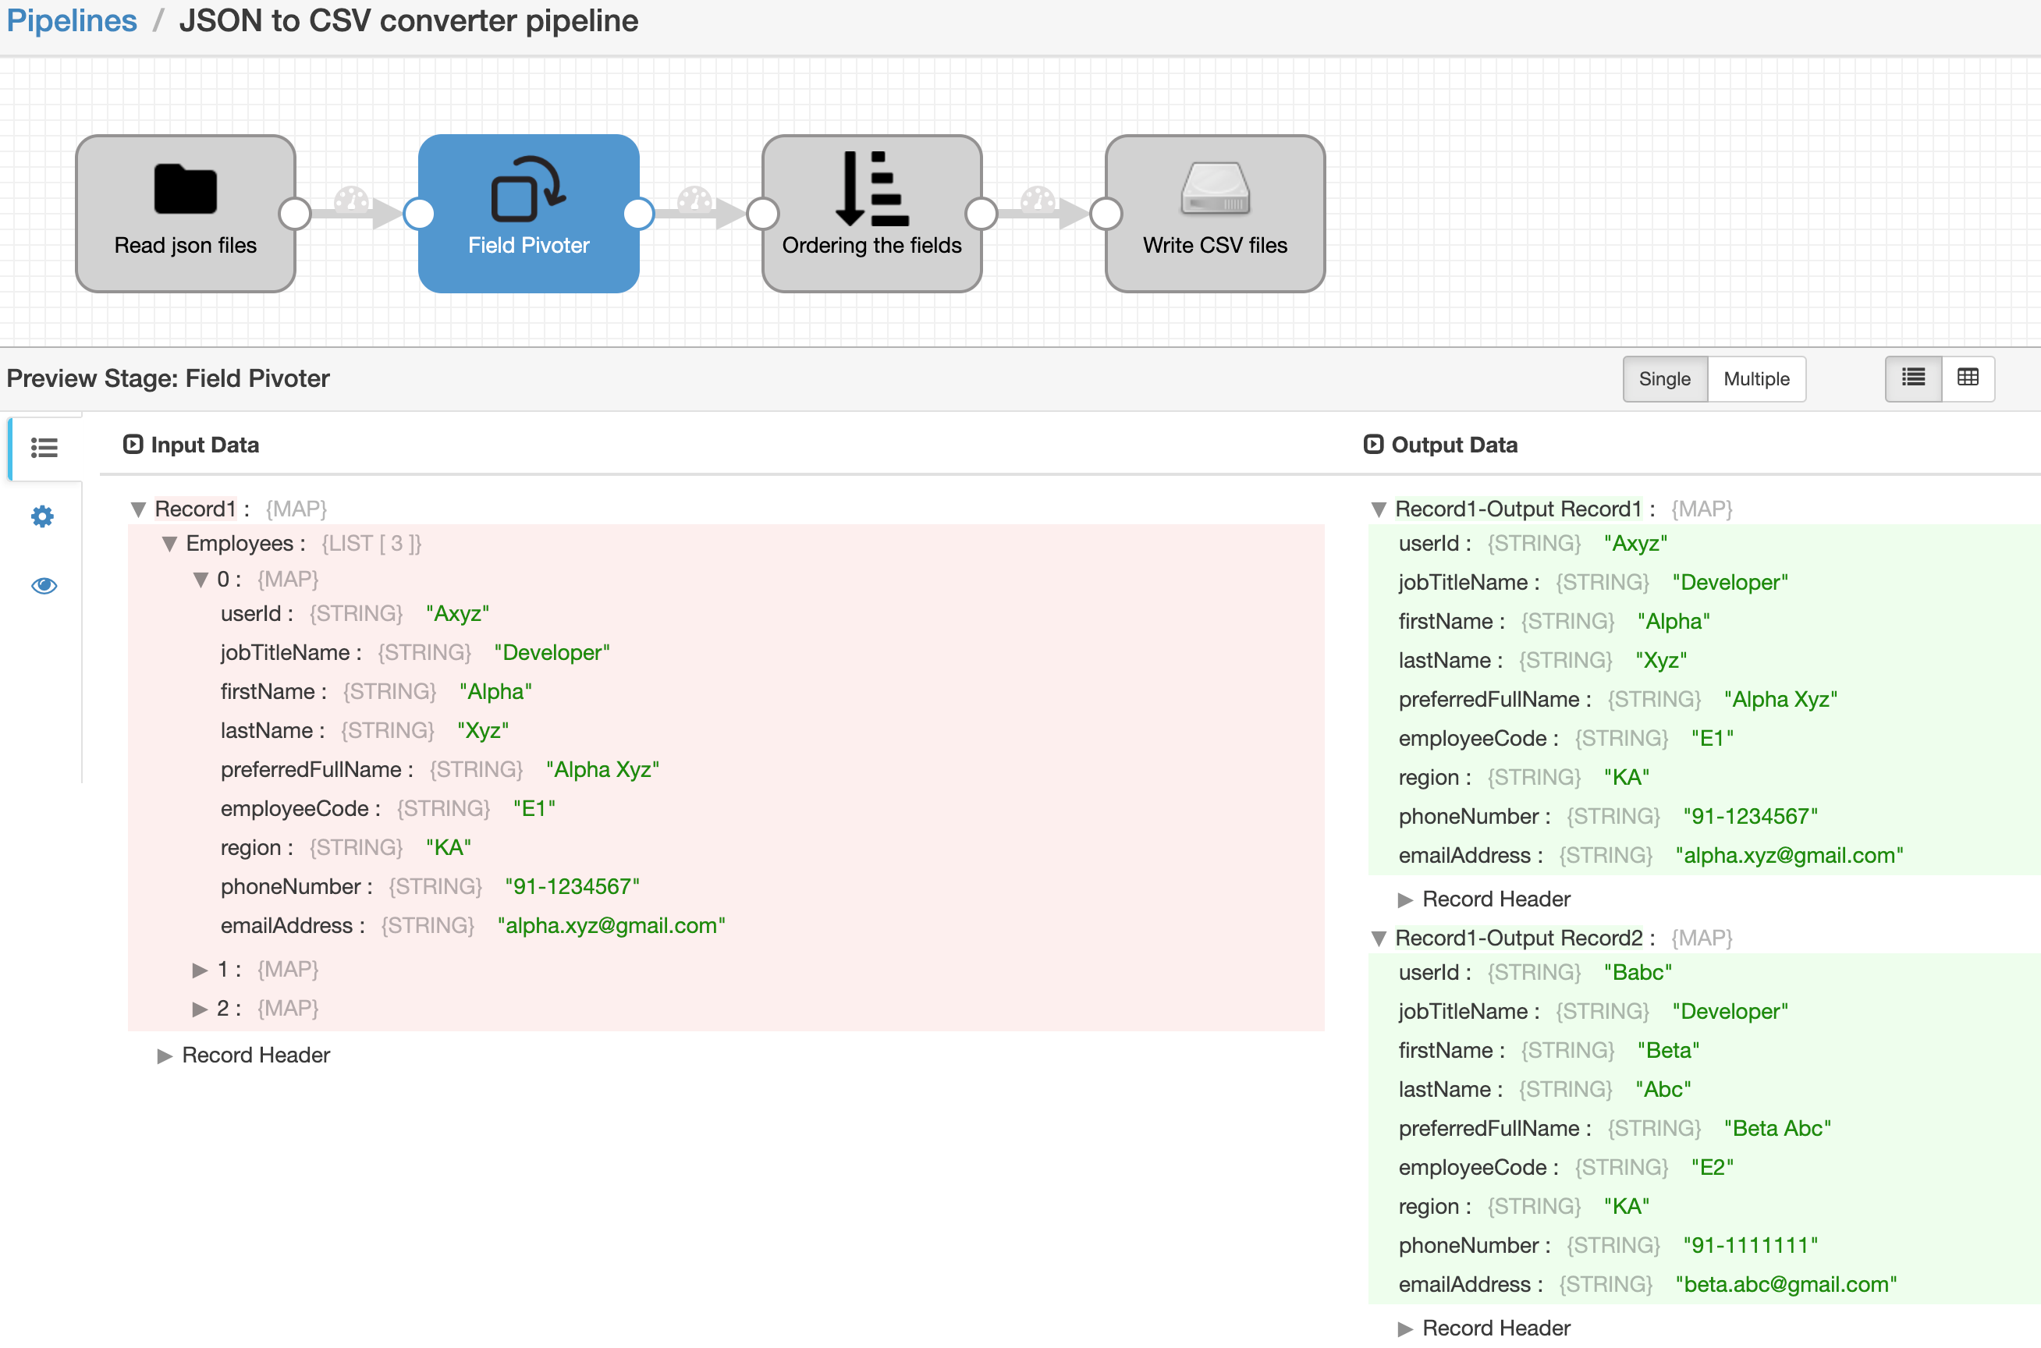Click gauge icon between Field Pivoter and Ordering
This screenshot has width=2041, height=1348.
tap(694, 200)
